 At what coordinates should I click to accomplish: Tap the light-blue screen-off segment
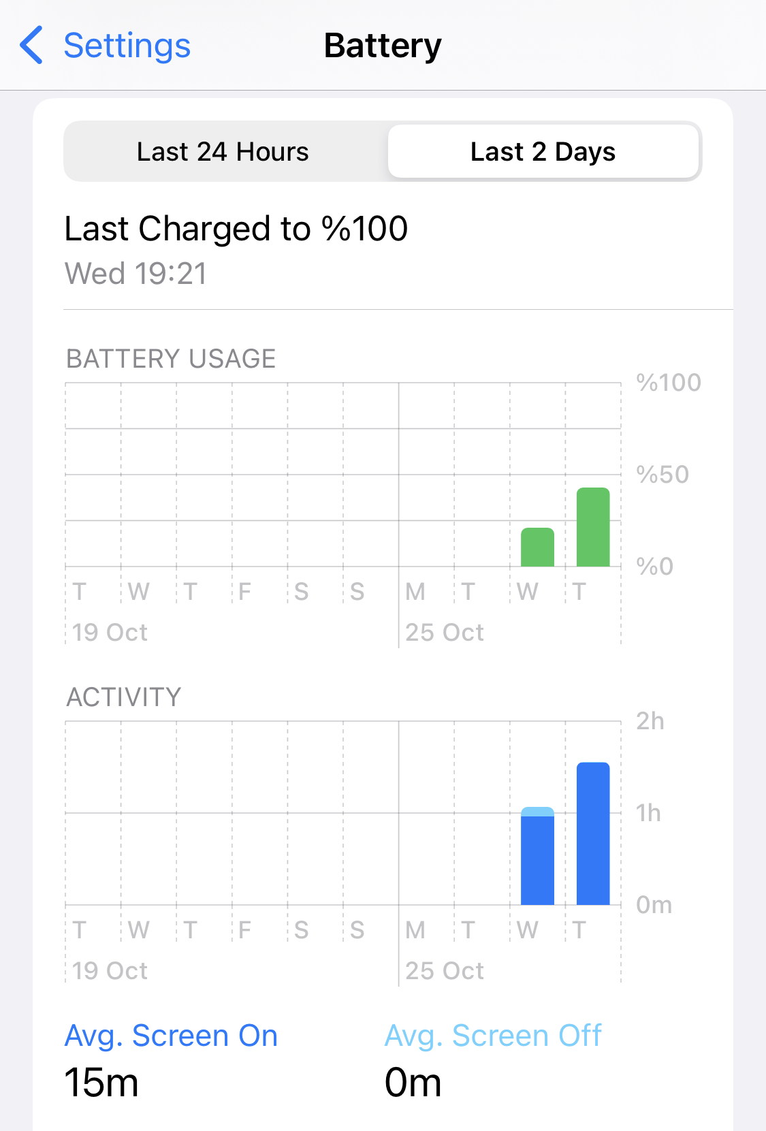click(x=537, y=811)
